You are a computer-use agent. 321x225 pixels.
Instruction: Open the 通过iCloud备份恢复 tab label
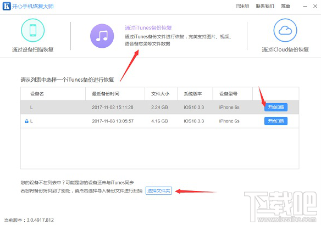(285, 49)
